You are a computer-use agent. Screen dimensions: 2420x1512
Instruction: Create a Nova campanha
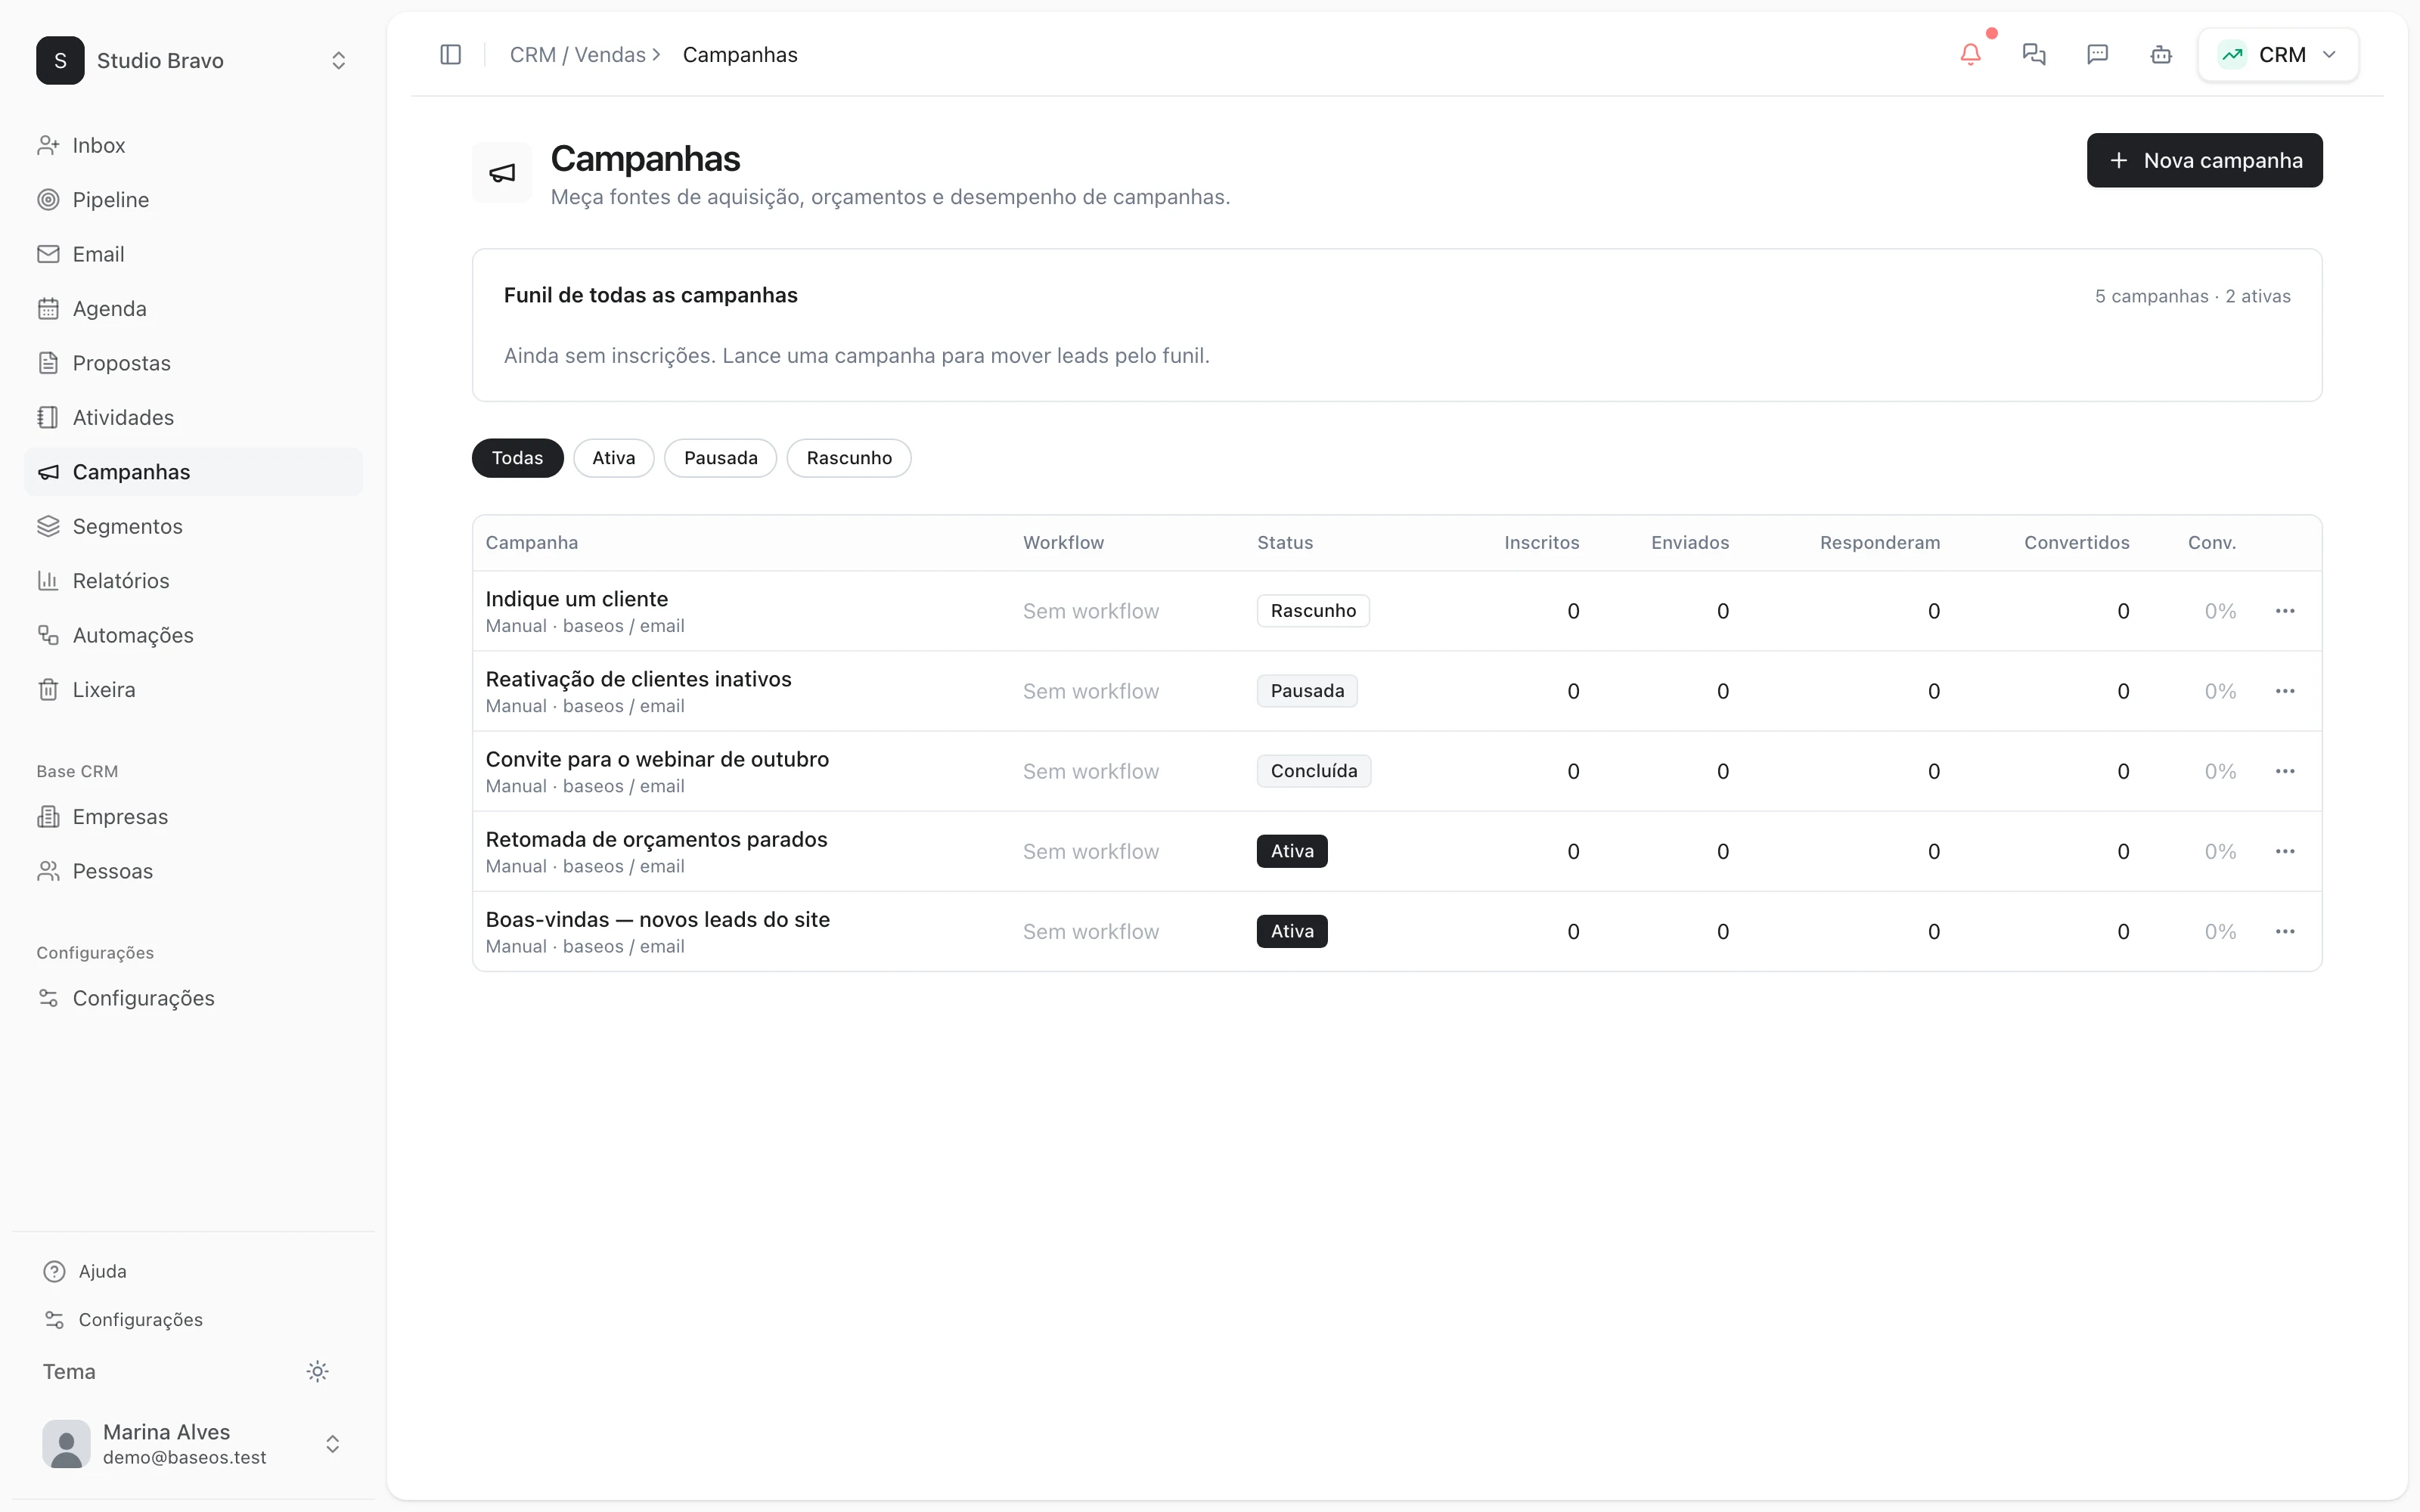pos(2204,160)
